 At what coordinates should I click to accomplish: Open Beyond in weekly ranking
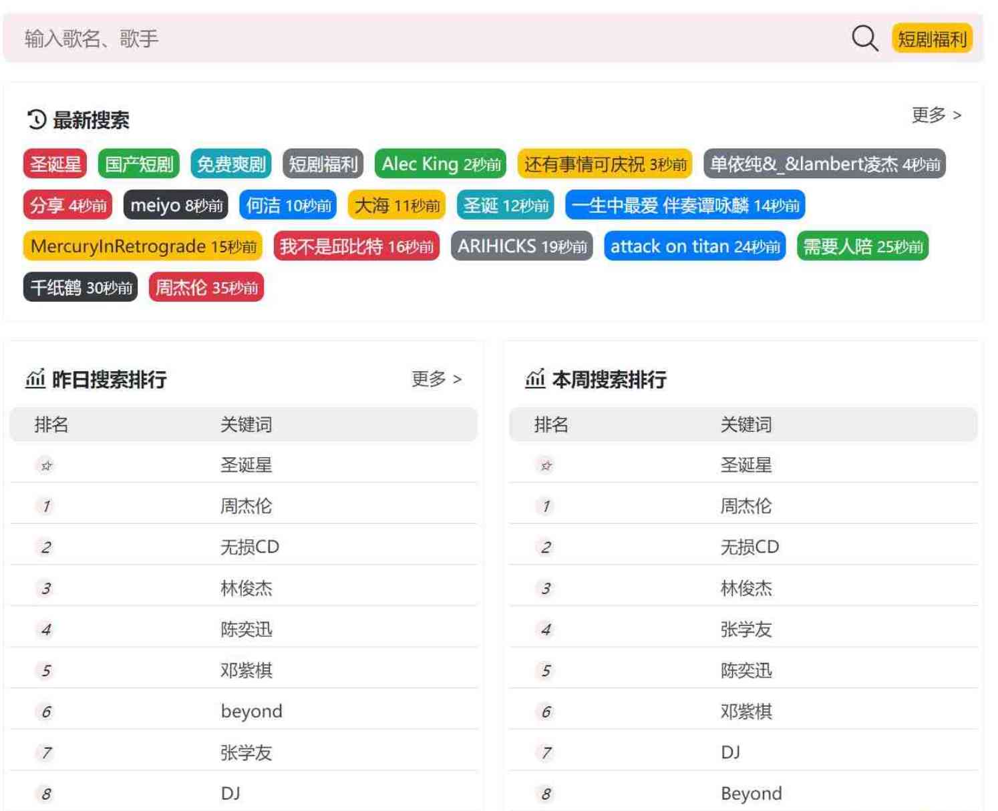point(751,794)
